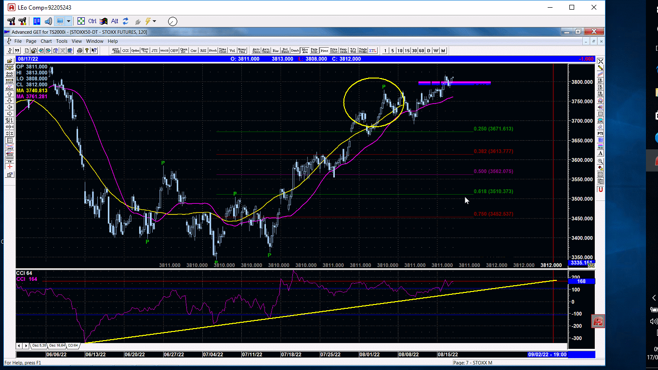Screen dimensions: 658x370
Task: Toggle the Pivot study button
Action: (x=324, y=50)
